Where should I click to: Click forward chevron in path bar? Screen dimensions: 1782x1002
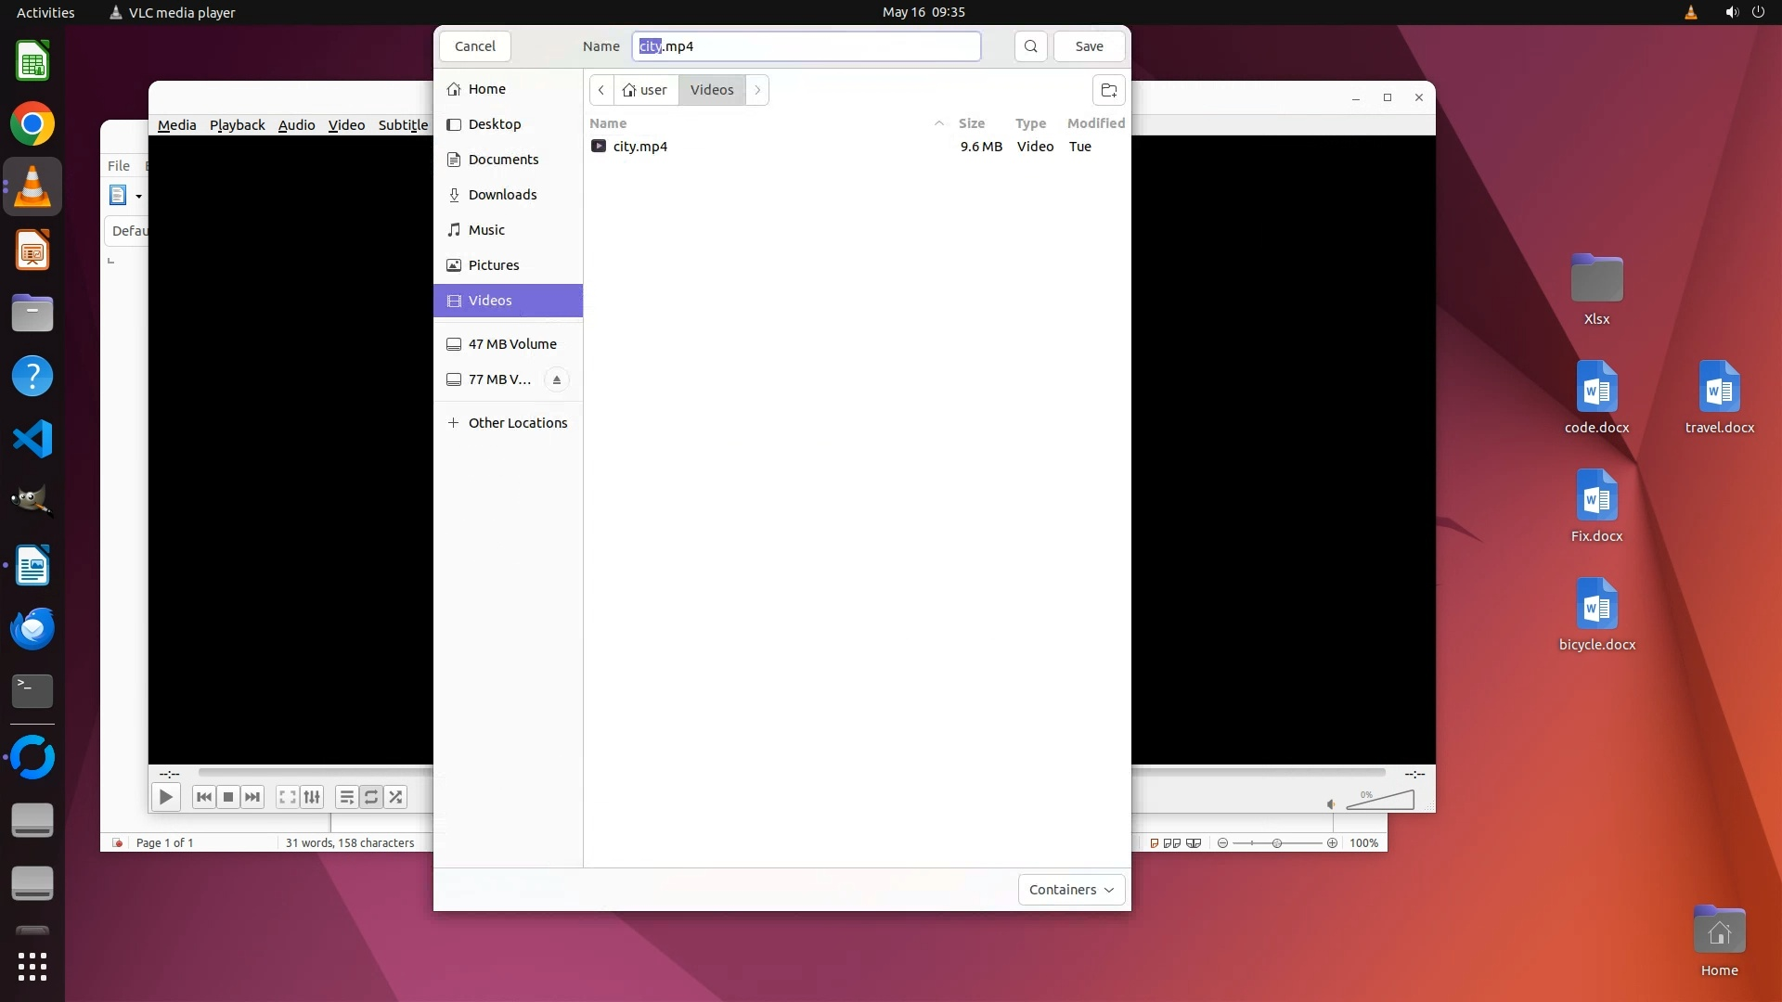[x=757, y=90]
